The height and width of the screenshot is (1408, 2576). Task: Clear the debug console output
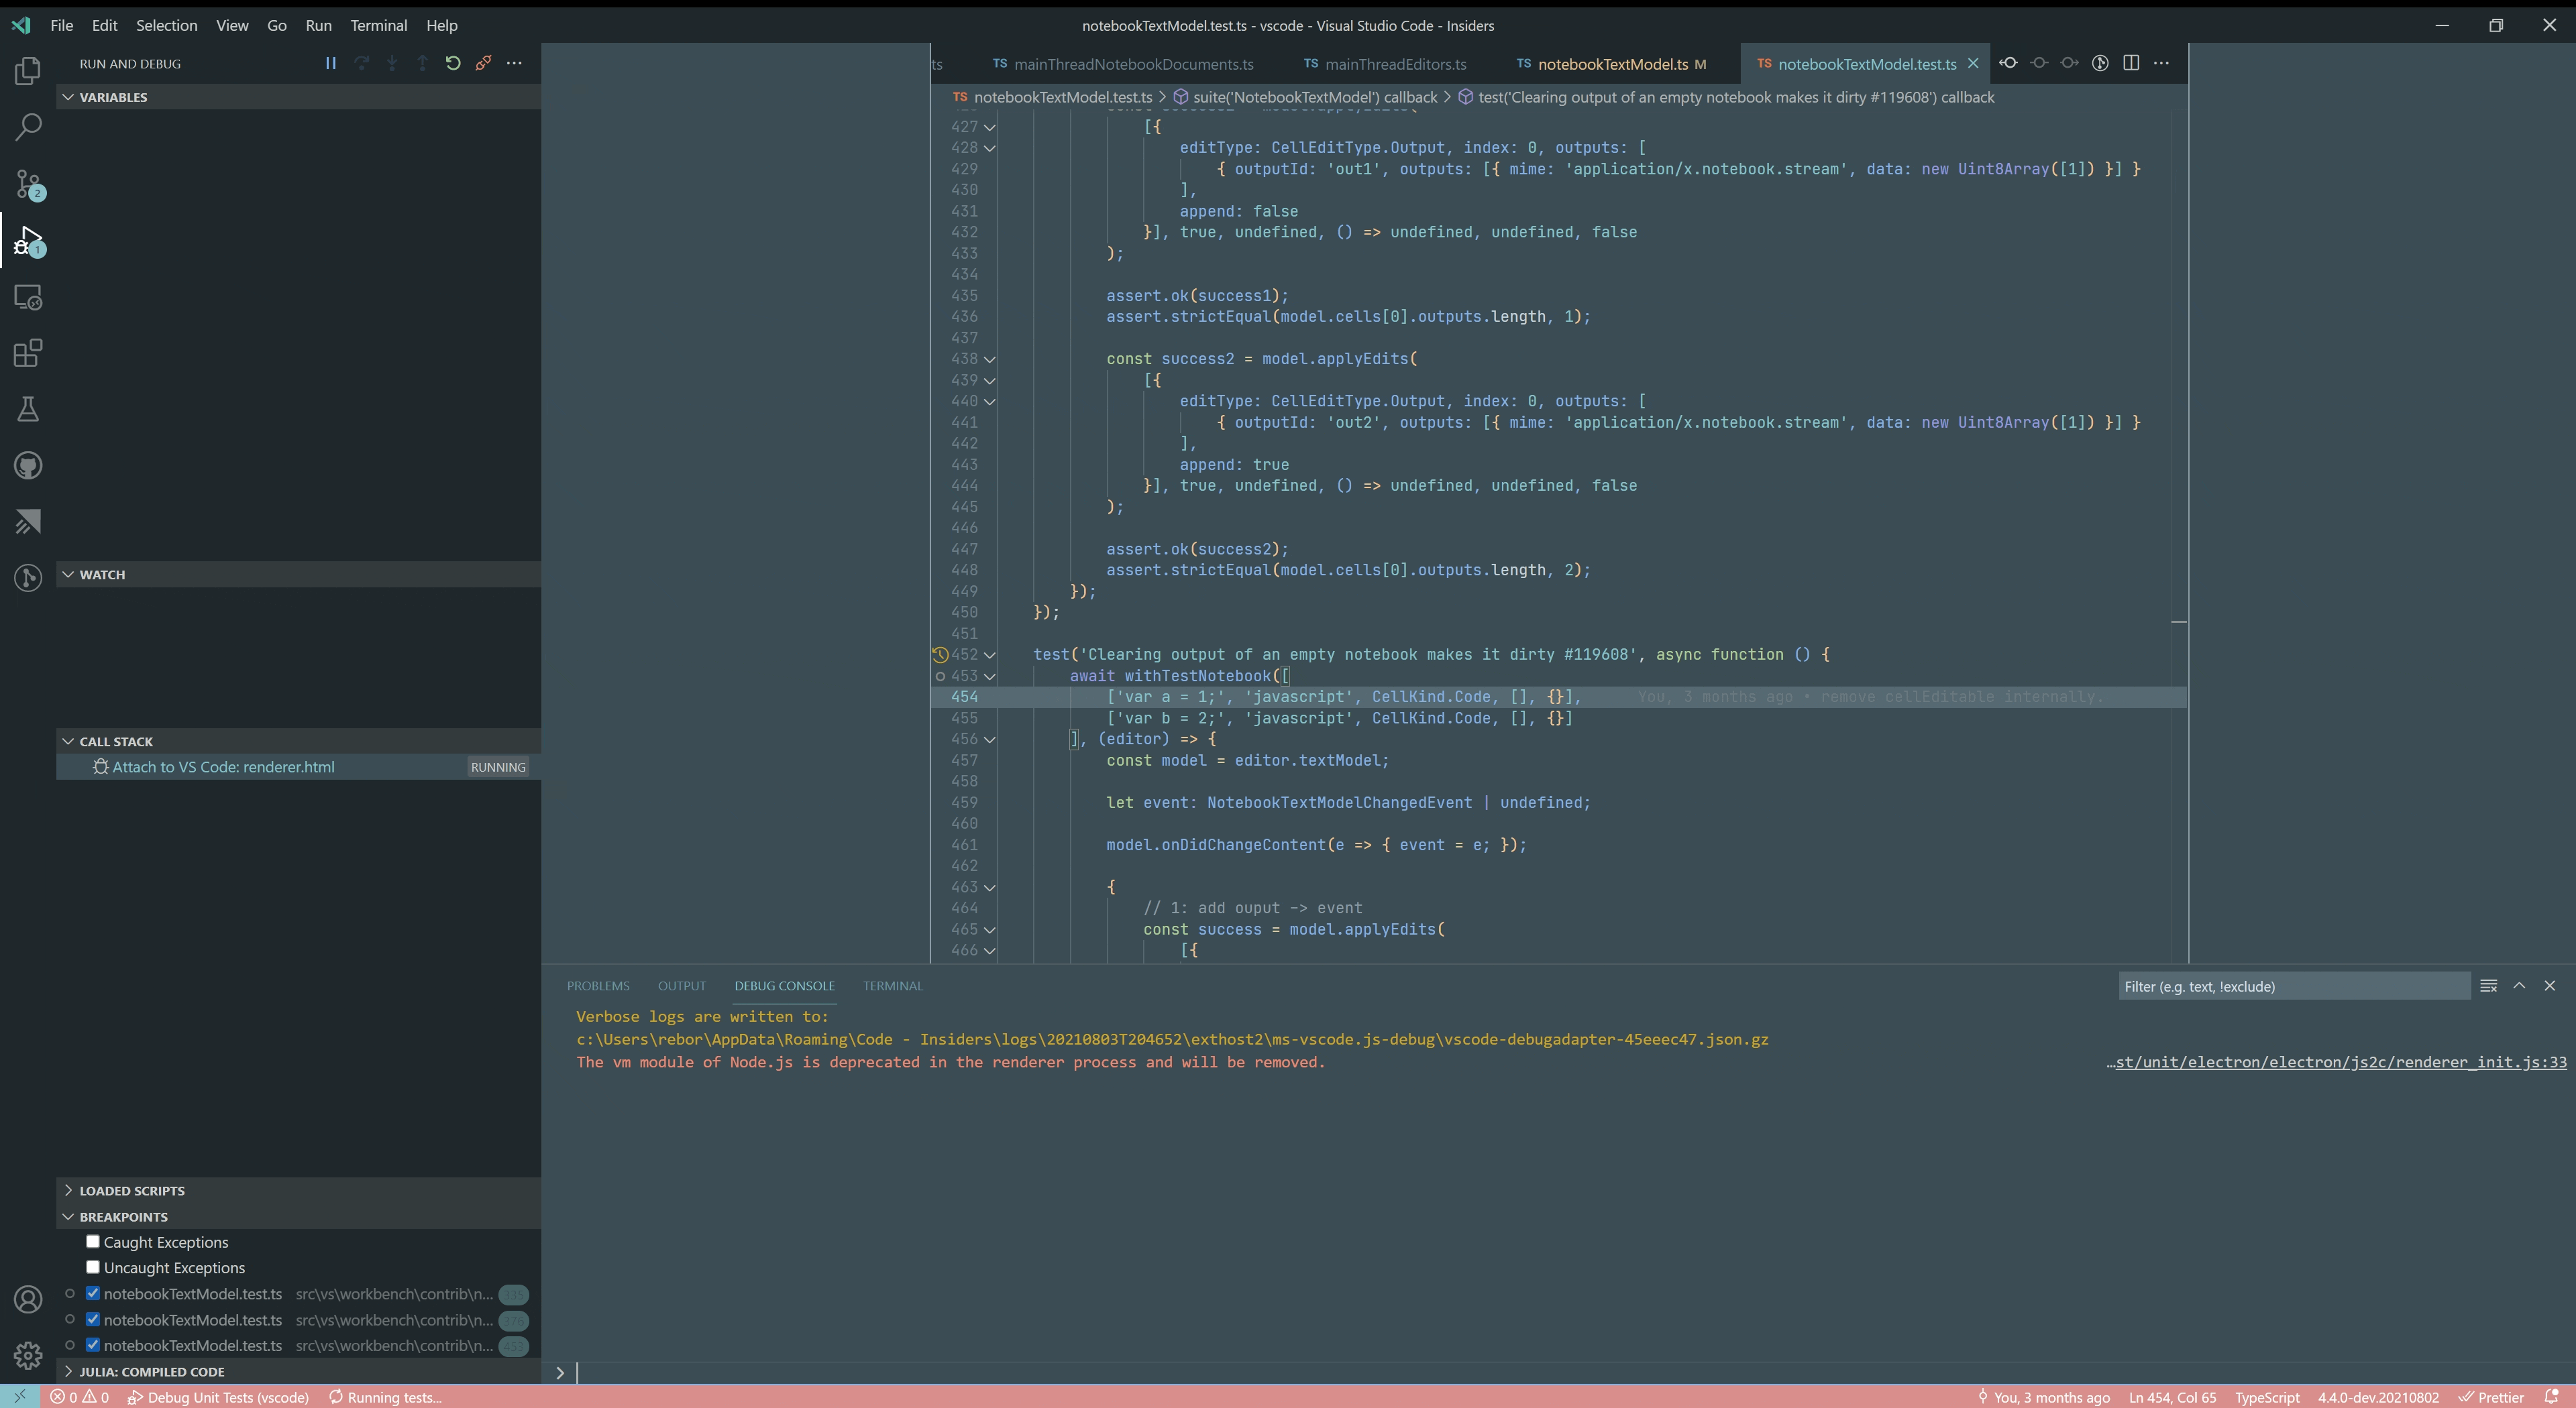pos(2489,986)
